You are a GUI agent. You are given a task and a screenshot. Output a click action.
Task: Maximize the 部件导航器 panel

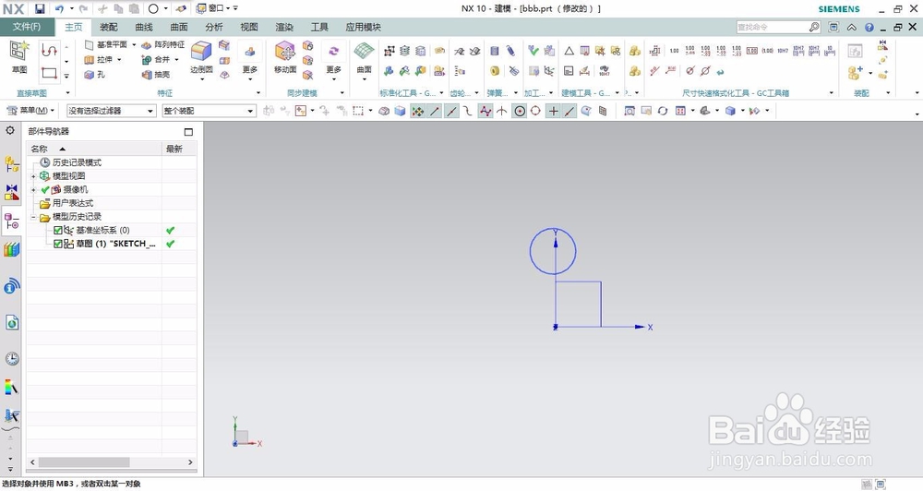pos(188,132)
